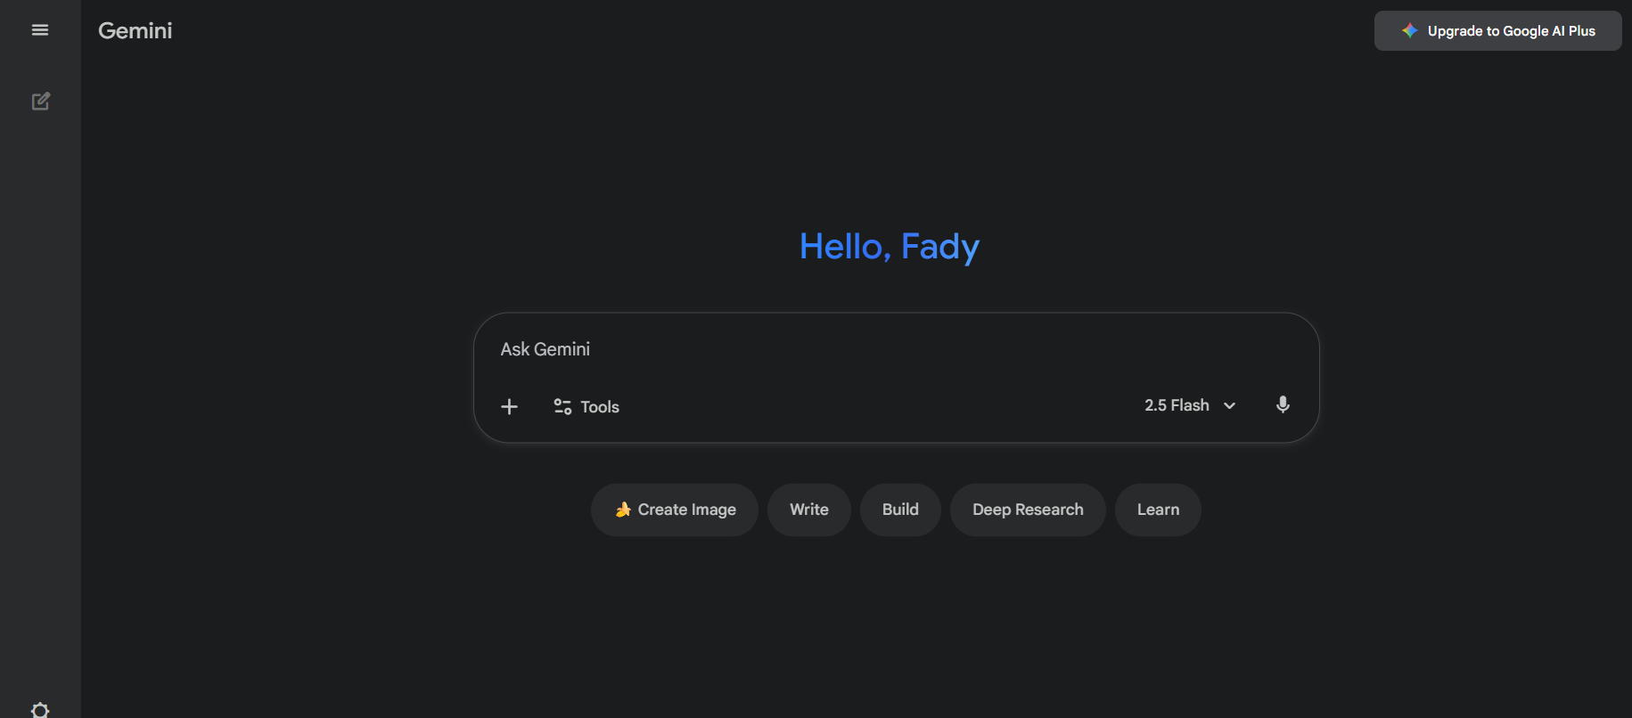Click the plus icon to add files
1632x718 pixels.
pos(509,407)
